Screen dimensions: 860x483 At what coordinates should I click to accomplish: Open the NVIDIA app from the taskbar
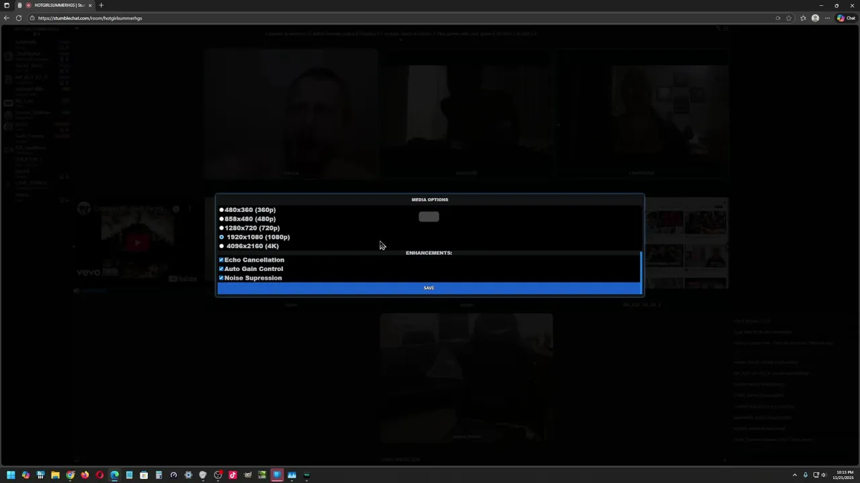(262, 475)
